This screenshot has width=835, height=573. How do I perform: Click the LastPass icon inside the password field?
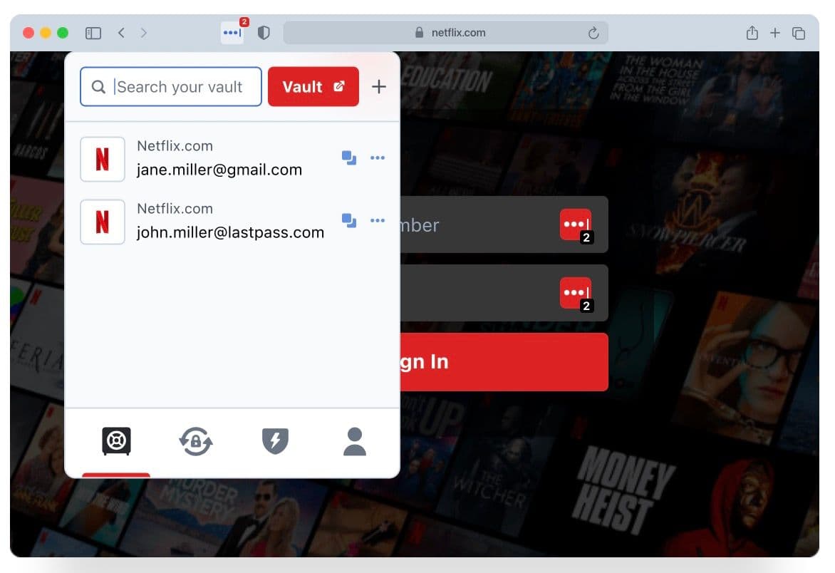pos(576,292)
